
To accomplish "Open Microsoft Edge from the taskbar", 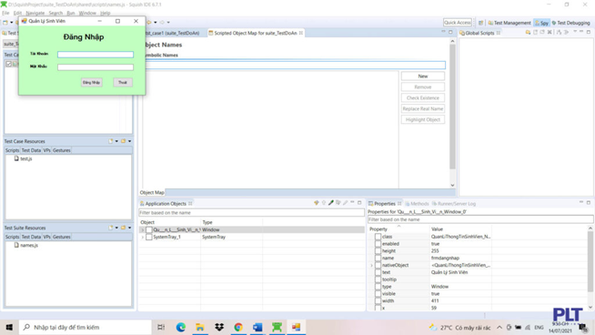I will (181, 327).
